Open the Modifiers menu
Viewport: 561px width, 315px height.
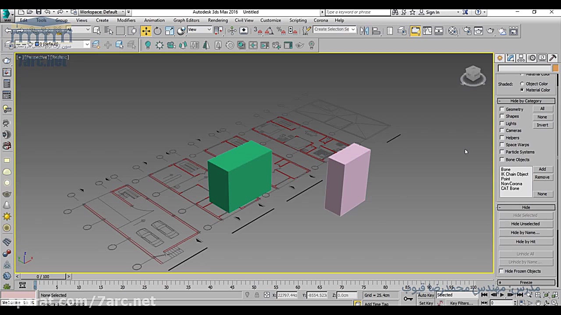(x=126, y=20)
